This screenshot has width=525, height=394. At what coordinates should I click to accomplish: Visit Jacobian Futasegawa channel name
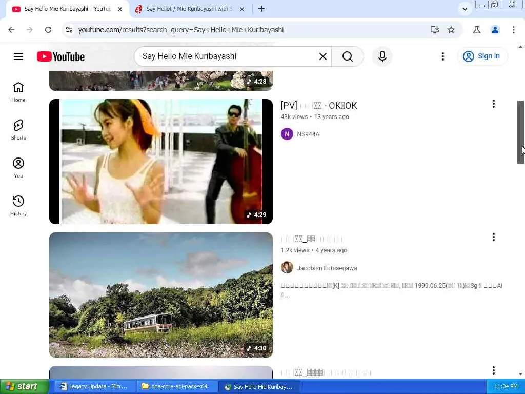coord(327,268)
